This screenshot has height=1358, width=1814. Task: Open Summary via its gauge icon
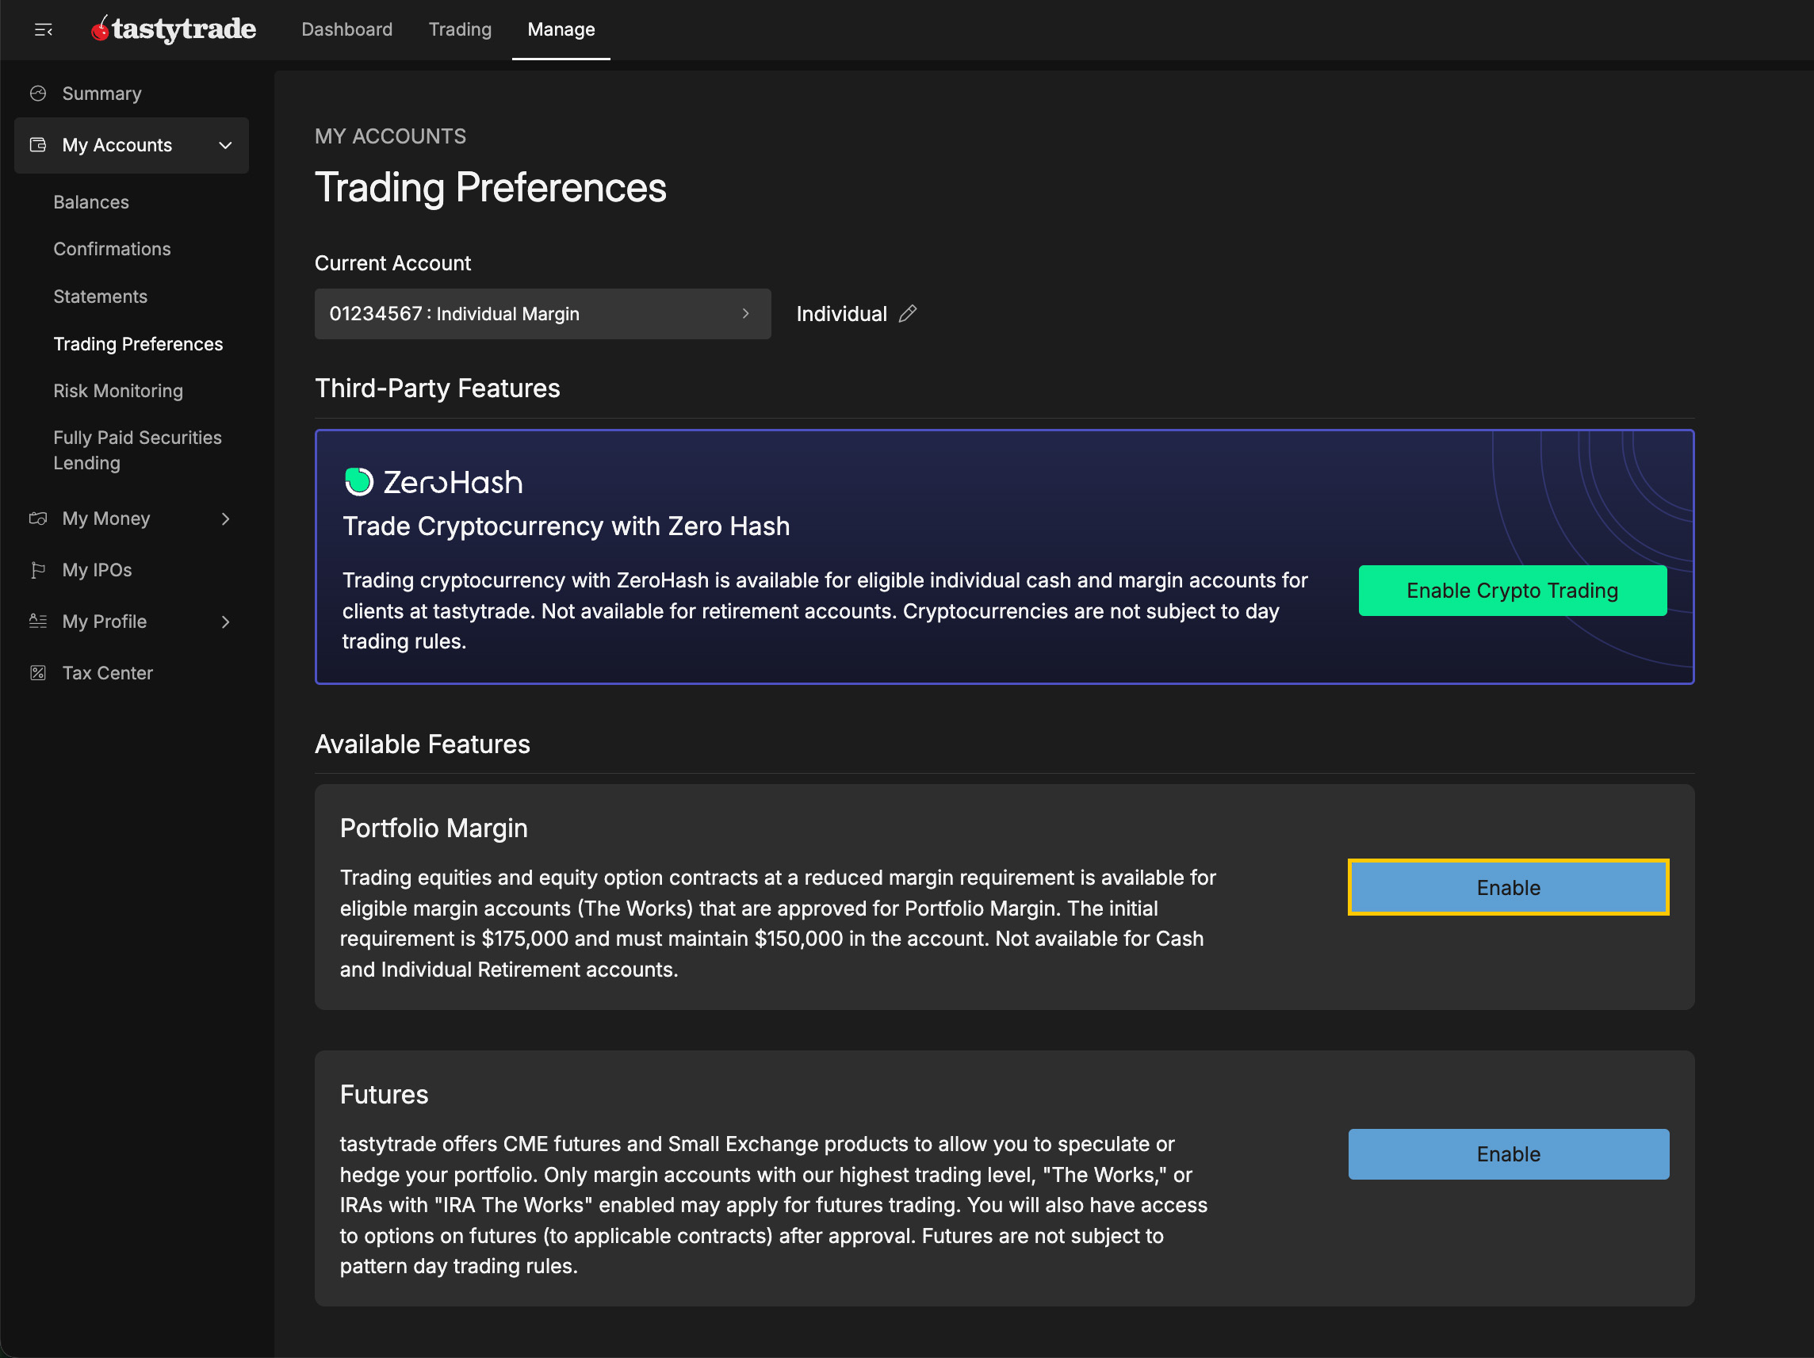[38, 94]
